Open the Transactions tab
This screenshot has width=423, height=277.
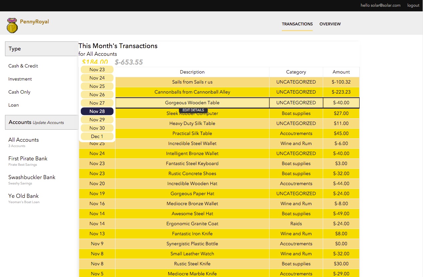click(297, 24)
